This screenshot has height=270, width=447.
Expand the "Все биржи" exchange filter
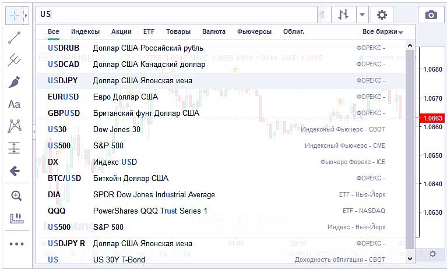click(382, 32)
